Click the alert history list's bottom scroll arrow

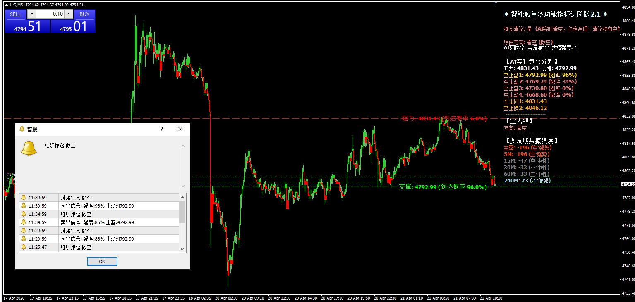[x=182, y=249]
